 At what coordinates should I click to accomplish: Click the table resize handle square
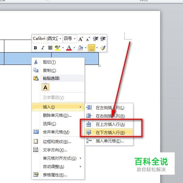click(99, 66)
